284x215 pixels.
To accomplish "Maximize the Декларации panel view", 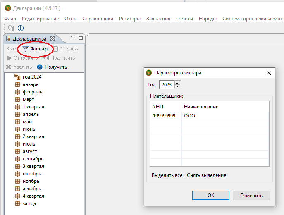I will (x=80, y=38).
